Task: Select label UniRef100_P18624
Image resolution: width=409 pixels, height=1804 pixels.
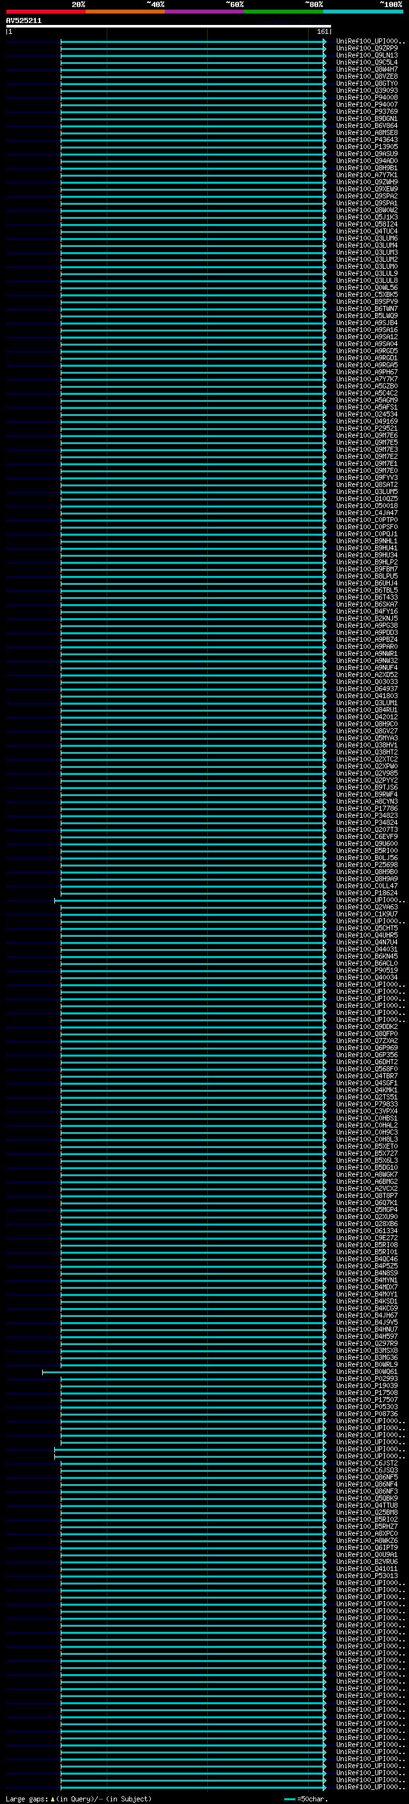Action: (x=367, y=893)
